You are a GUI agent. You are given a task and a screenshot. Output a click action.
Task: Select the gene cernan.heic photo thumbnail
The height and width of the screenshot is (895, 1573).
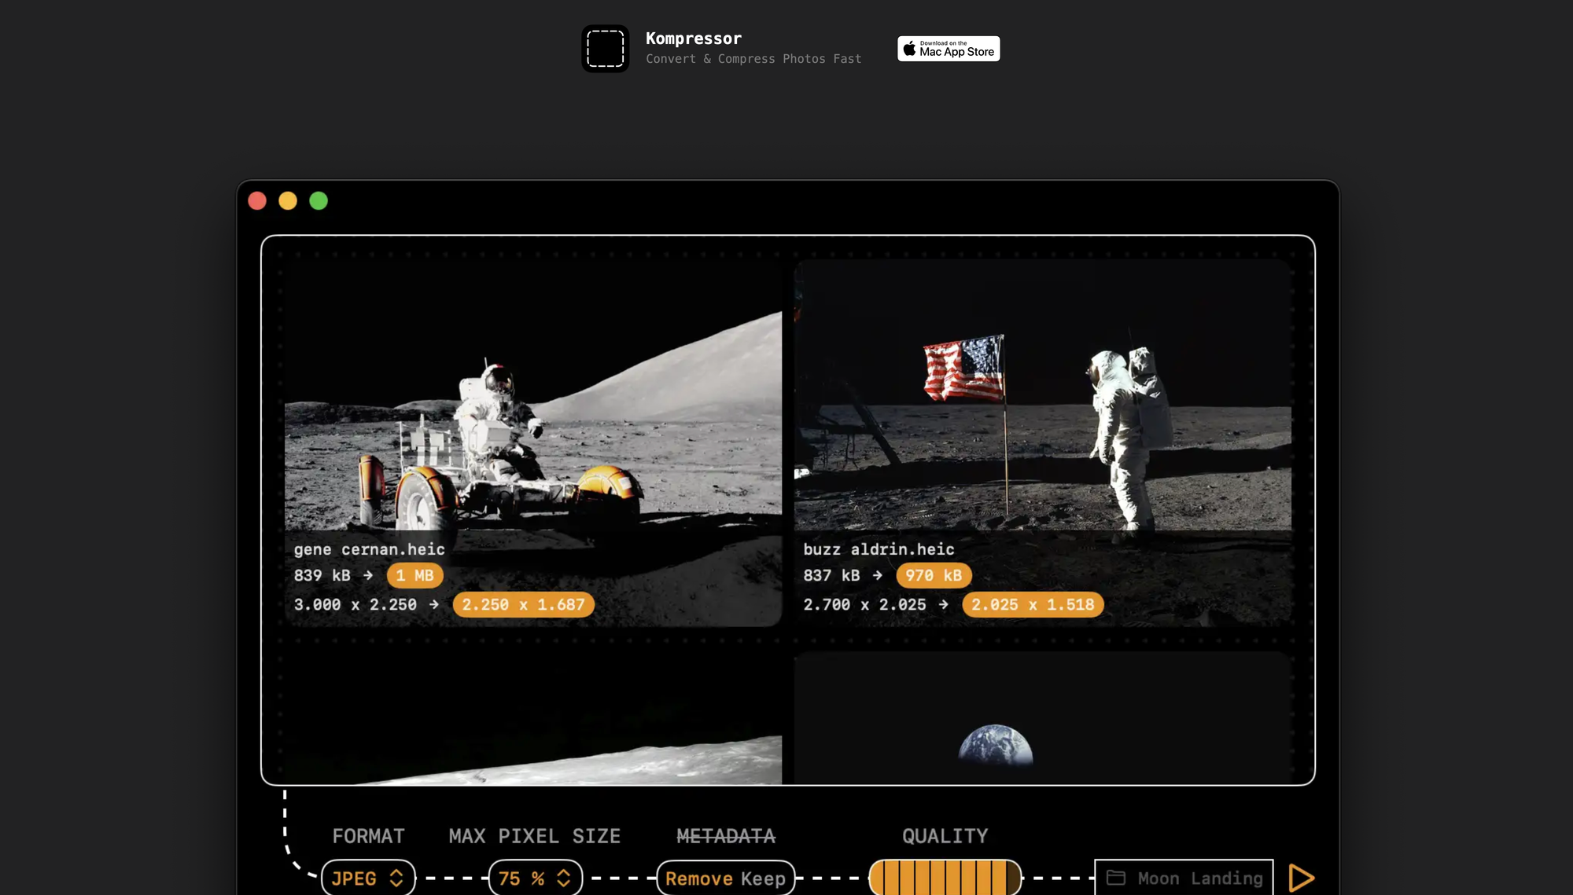[x=533, y=409]
